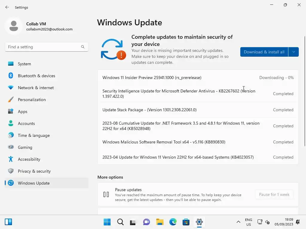Select the Malicious Software Removal Tool KB890830 row
306x229 pixels.
198,142
